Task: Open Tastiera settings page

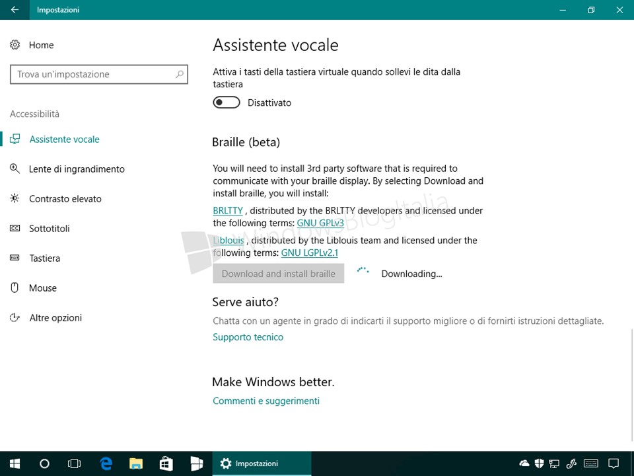Action: pyautogui.click(x=44, y=258)
